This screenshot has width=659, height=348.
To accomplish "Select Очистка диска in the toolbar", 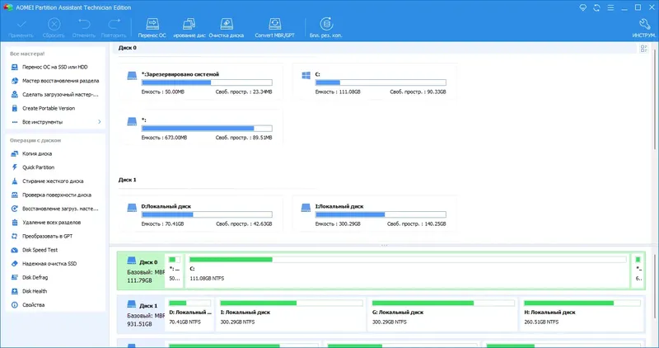I will tap(226, 28).
